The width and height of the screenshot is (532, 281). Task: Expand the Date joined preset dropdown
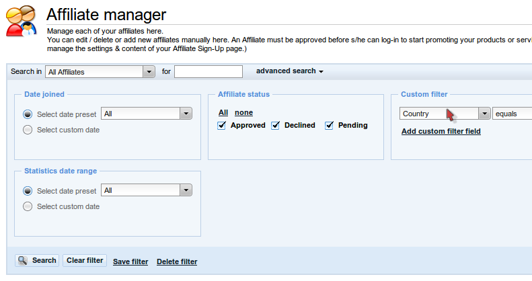[186, 114]
